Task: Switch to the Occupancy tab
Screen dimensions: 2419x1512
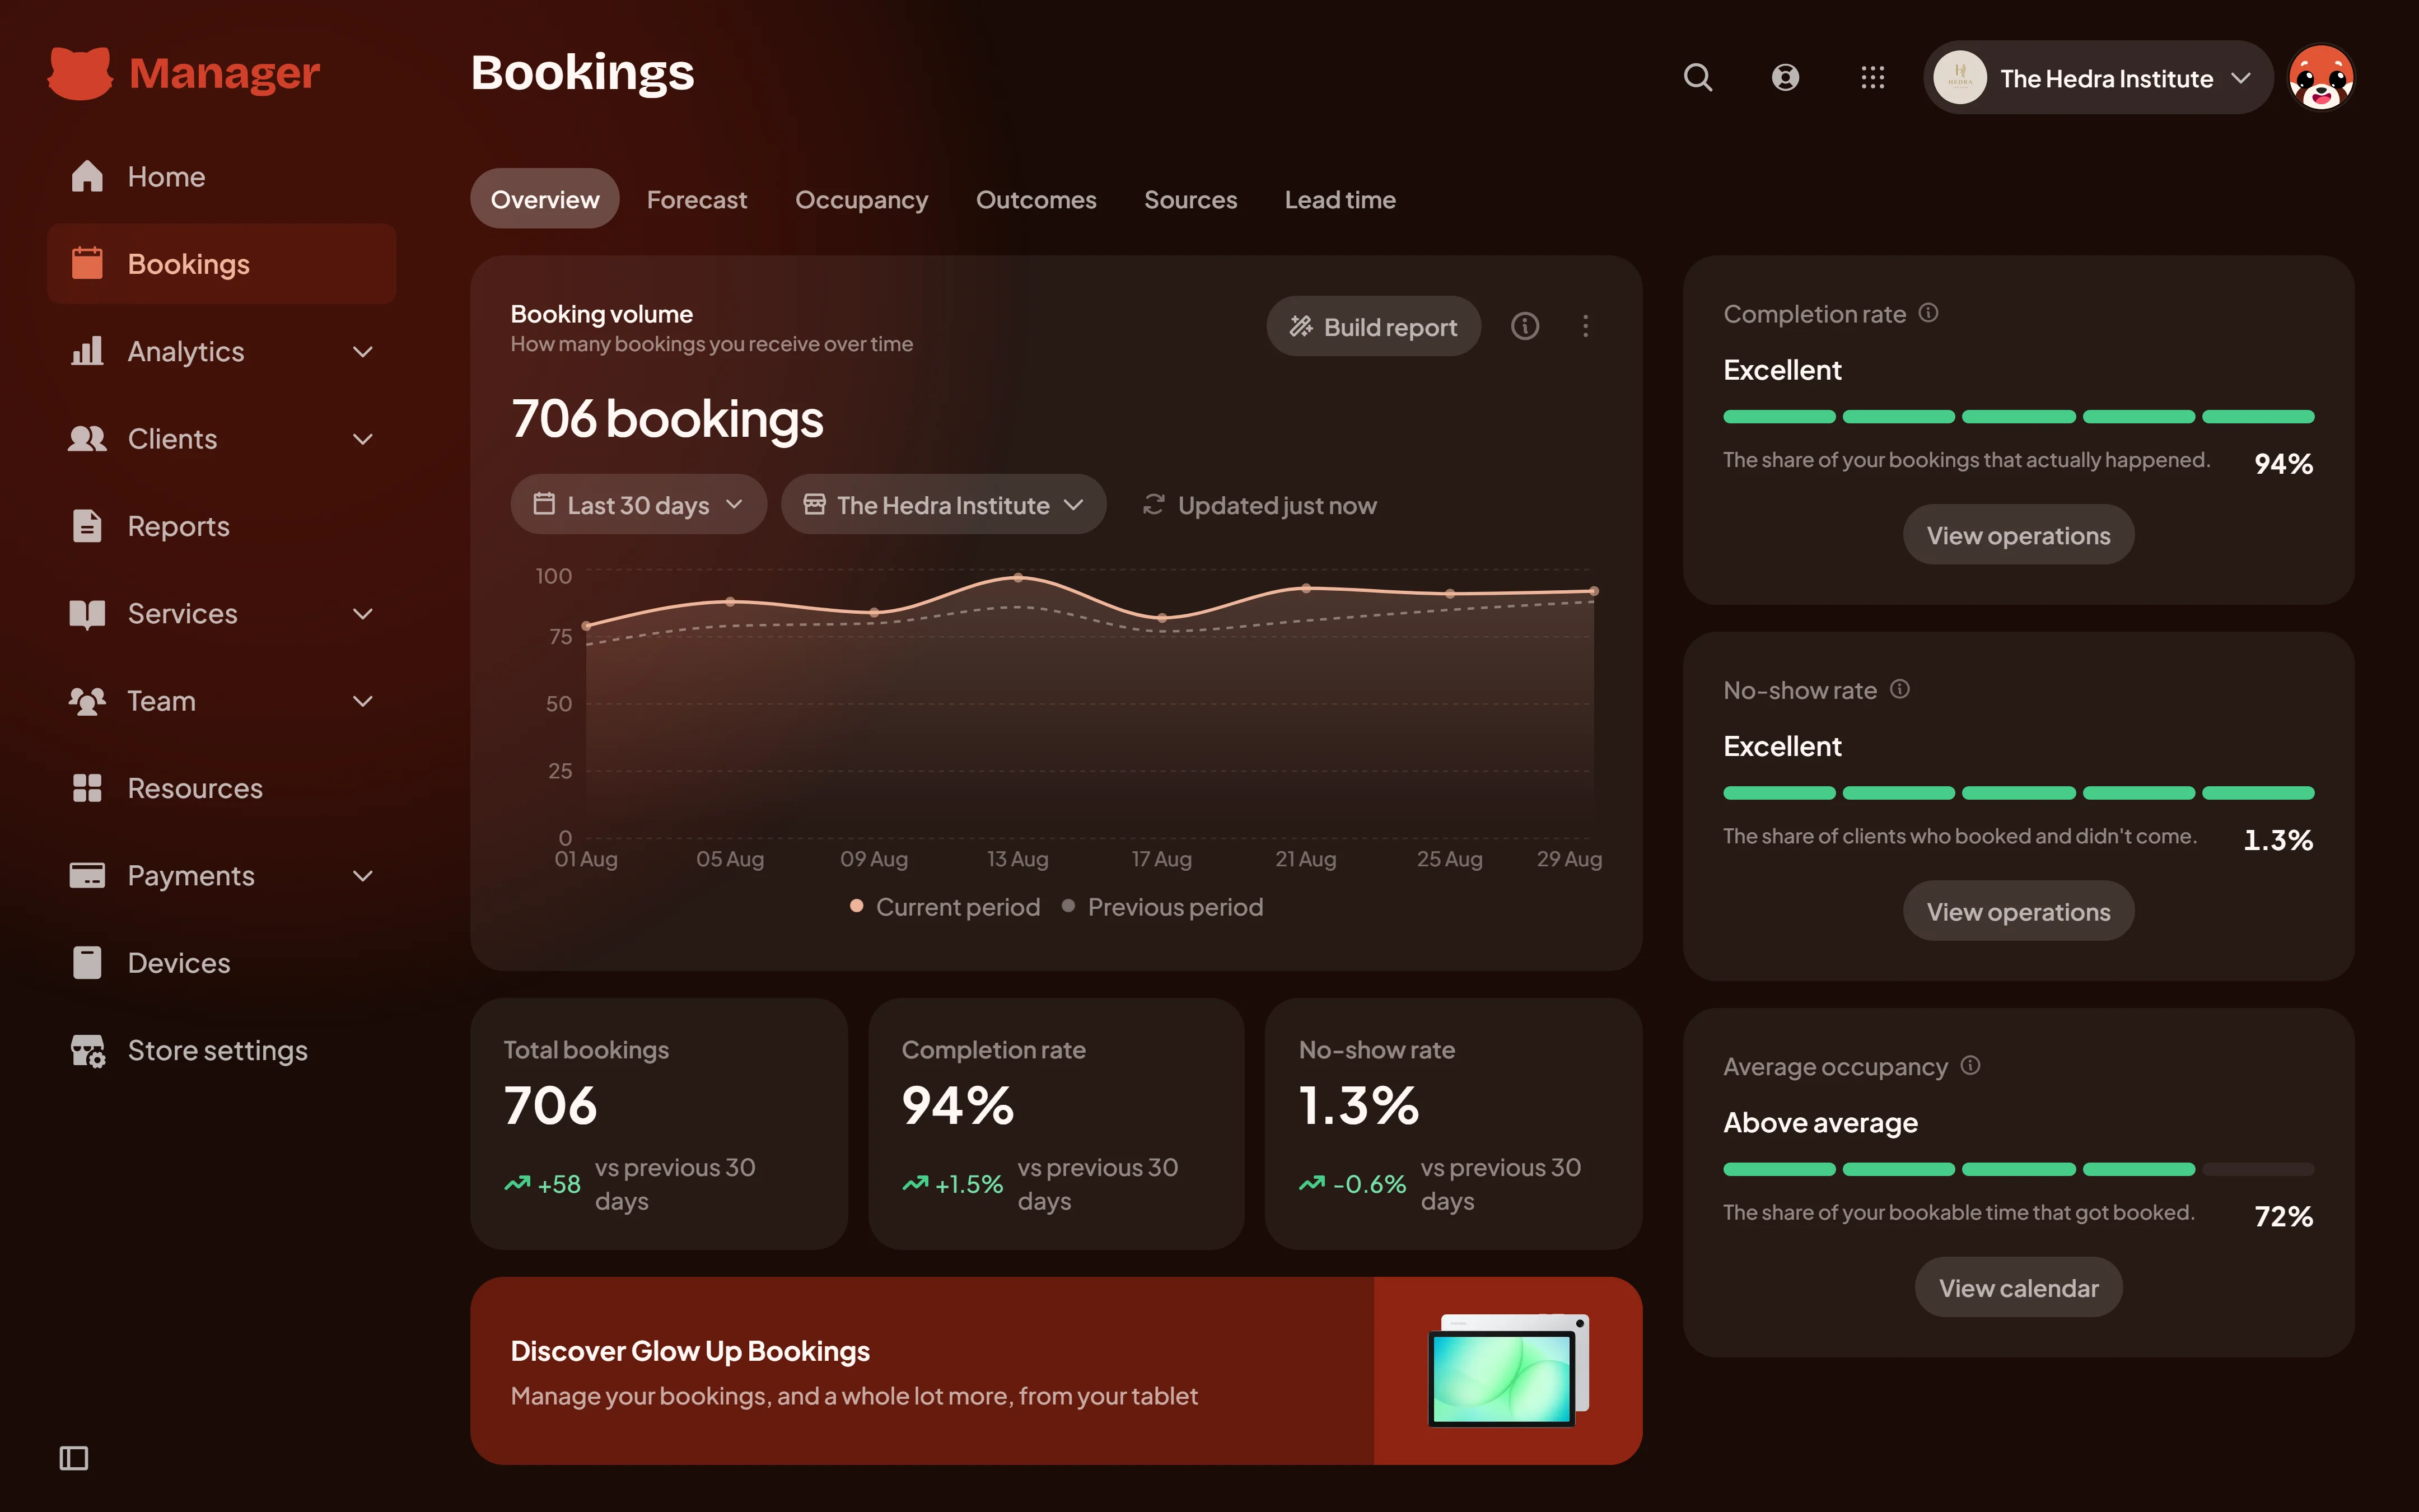Action: tap(862, 200)
